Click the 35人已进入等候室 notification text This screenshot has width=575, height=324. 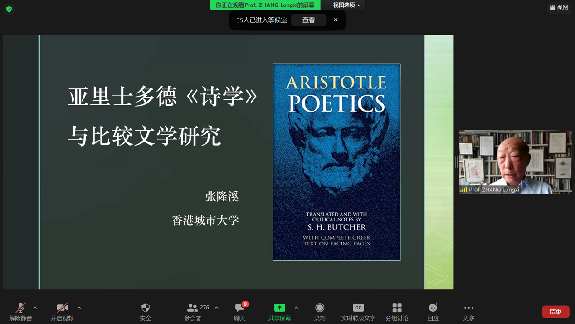(x=262, y=20)
